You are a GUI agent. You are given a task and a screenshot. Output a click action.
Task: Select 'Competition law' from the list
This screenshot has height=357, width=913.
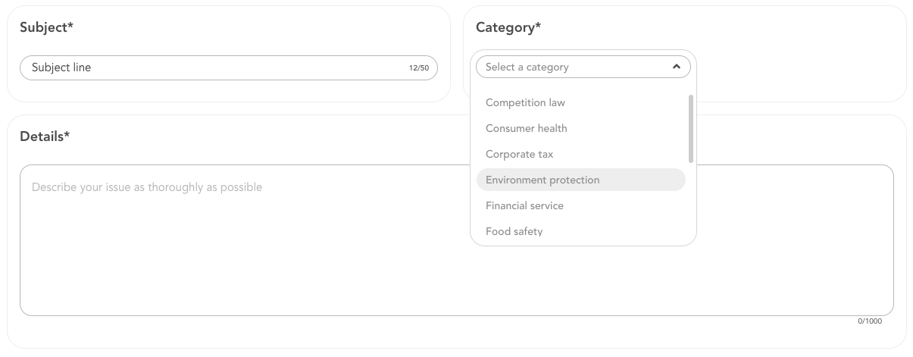[525, 102]
